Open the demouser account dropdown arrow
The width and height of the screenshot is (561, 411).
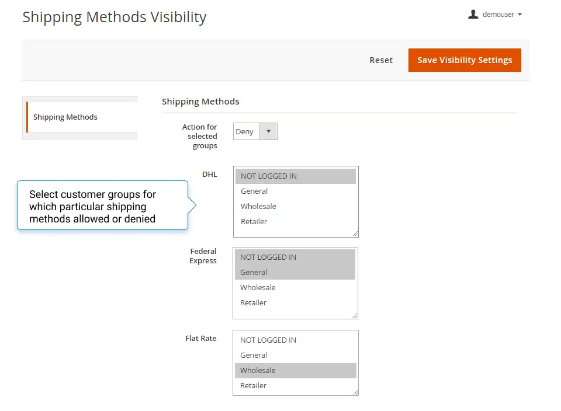pos(520,15)
